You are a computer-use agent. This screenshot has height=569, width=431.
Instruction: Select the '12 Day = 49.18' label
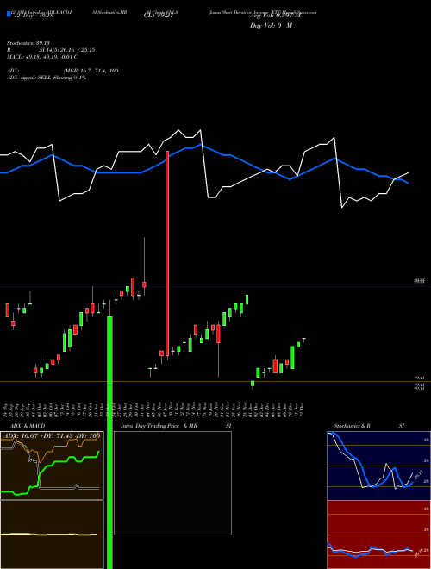pos(33,16)
